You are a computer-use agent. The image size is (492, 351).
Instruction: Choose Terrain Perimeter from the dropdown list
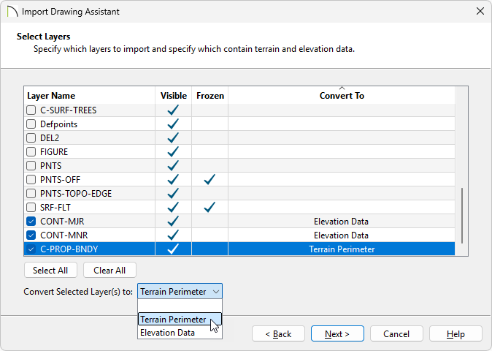[x=180, y=319]
